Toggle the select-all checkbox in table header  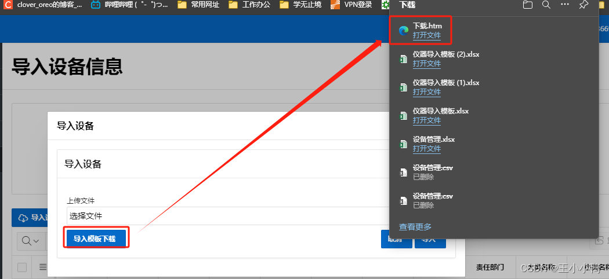click(22, 267)
